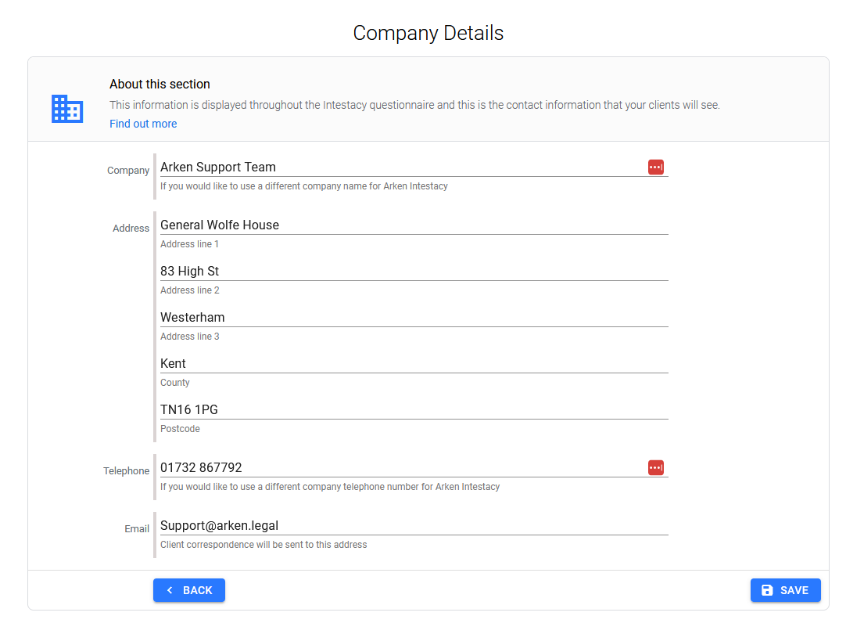864x634 pixels.
Task: Focus the Telephone number field
Action: click(399, 467)
